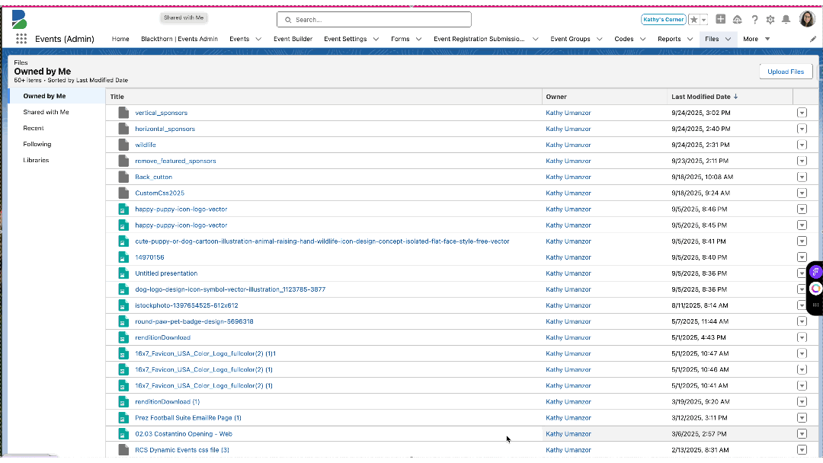Click the global Search input field
The image size is (823, 463).
tap(373, 20)
